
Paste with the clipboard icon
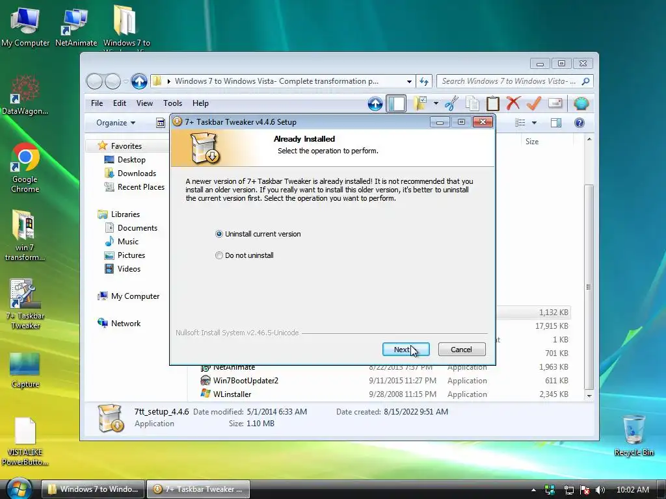(x=493, y=103)
